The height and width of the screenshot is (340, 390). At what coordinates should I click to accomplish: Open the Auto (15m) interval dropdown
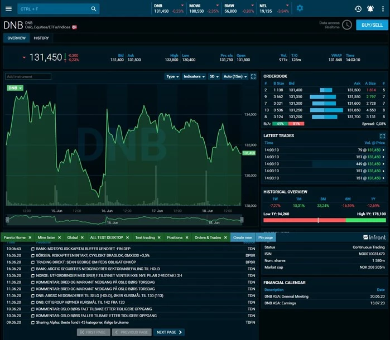click(x=235, y=76)
